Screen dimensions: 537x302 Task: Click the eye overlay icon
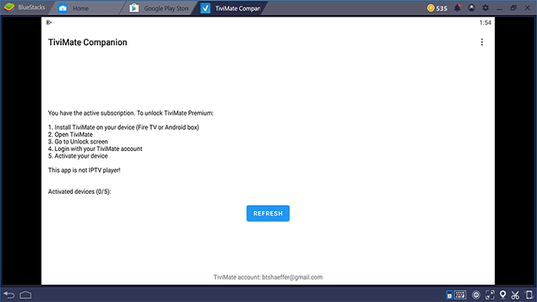tap(476, 295)
